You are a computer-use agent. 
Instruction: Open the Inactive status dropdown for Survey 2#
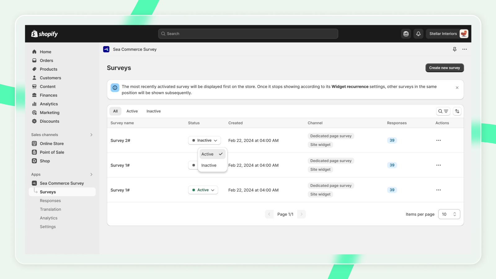pyautogui.click(x=204, y=140)
